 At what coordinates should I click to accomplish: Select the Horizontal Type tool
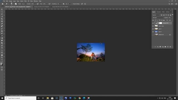(x=2, y=48)
